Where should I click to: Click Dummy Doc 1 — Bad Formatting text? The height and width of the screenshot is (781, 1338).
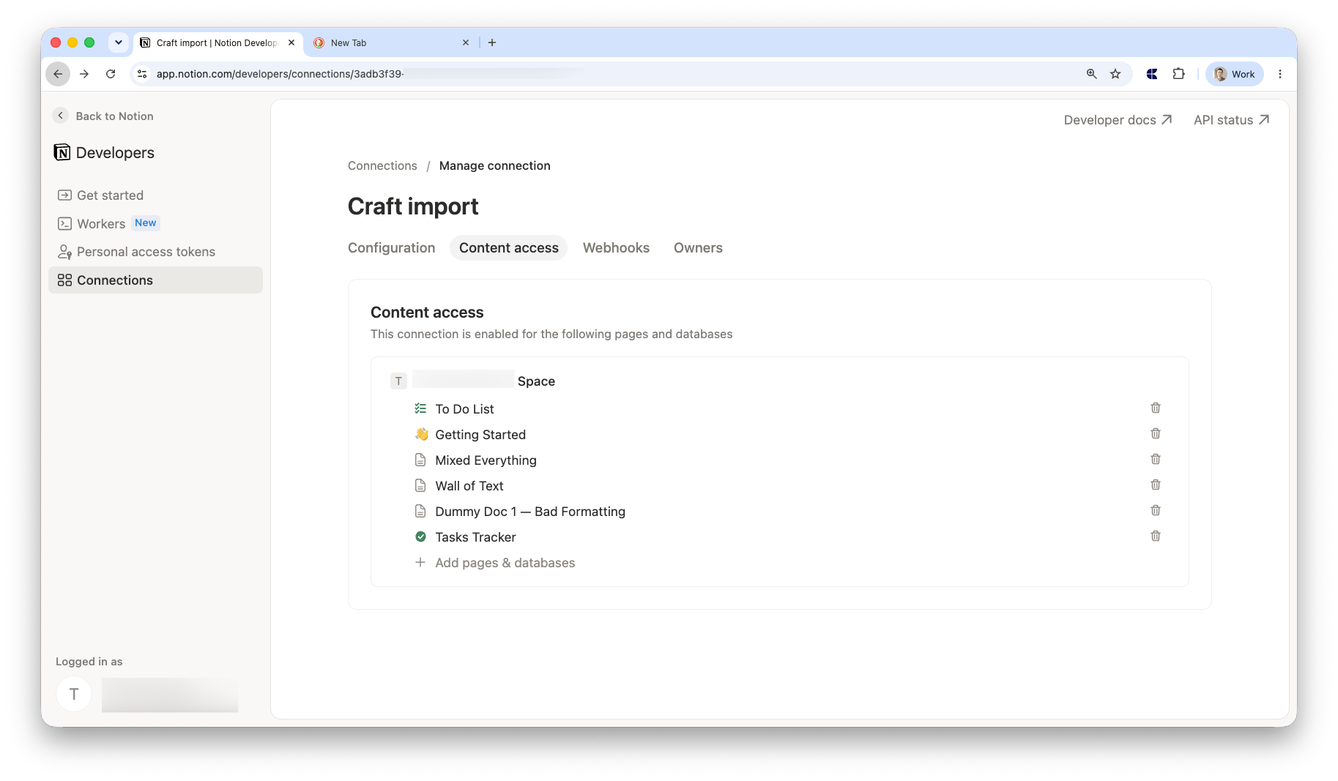[x=530, y=511]
